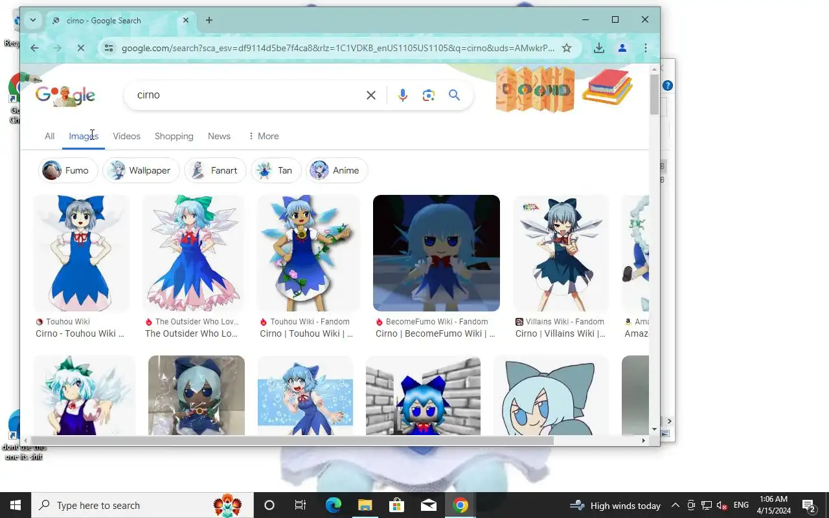Open High winds today weather widget
This screenshot has width=829, height=518.
615,506
